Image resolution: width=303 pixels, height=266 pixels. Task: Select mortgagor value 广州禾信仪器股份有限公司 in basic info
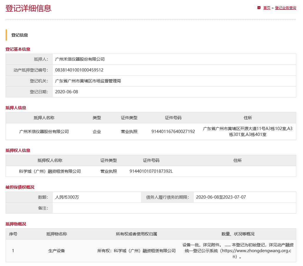[80, 59]
